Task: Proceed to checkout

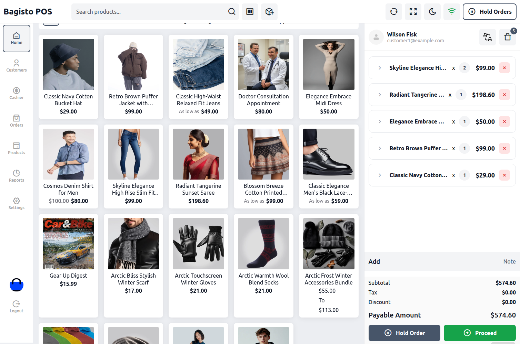Action: pos(480,333)
